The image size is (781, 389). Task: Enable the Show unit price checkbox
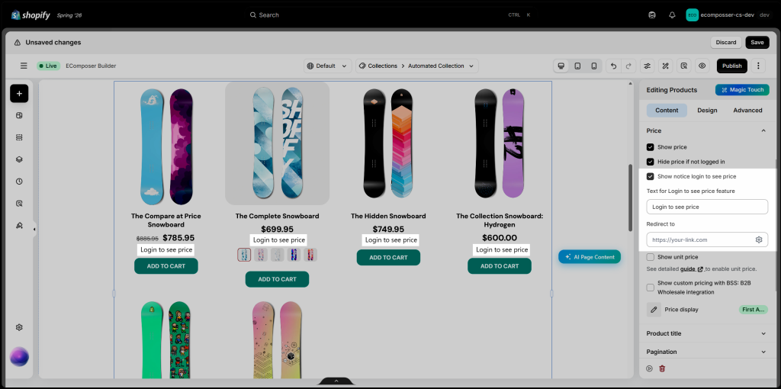coord(650,257)
